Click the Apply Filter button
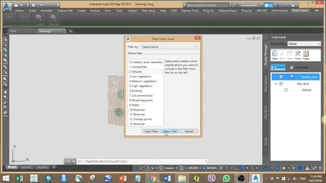Viewport: 326px width, 183px height. (170, 131)
